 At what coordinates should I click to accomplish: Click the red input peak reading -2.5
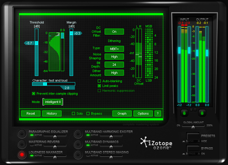(x=181, y=23)
